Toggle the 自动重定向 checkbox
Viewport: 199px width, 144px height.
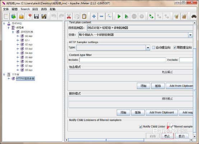coord(154,47)
